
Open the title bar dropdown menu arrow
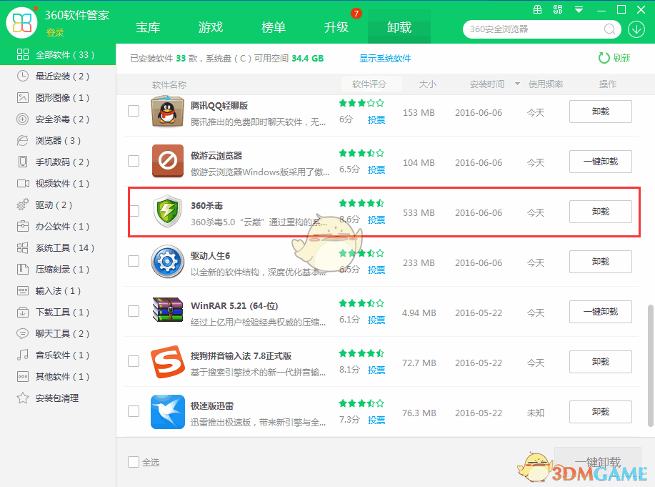579,9
